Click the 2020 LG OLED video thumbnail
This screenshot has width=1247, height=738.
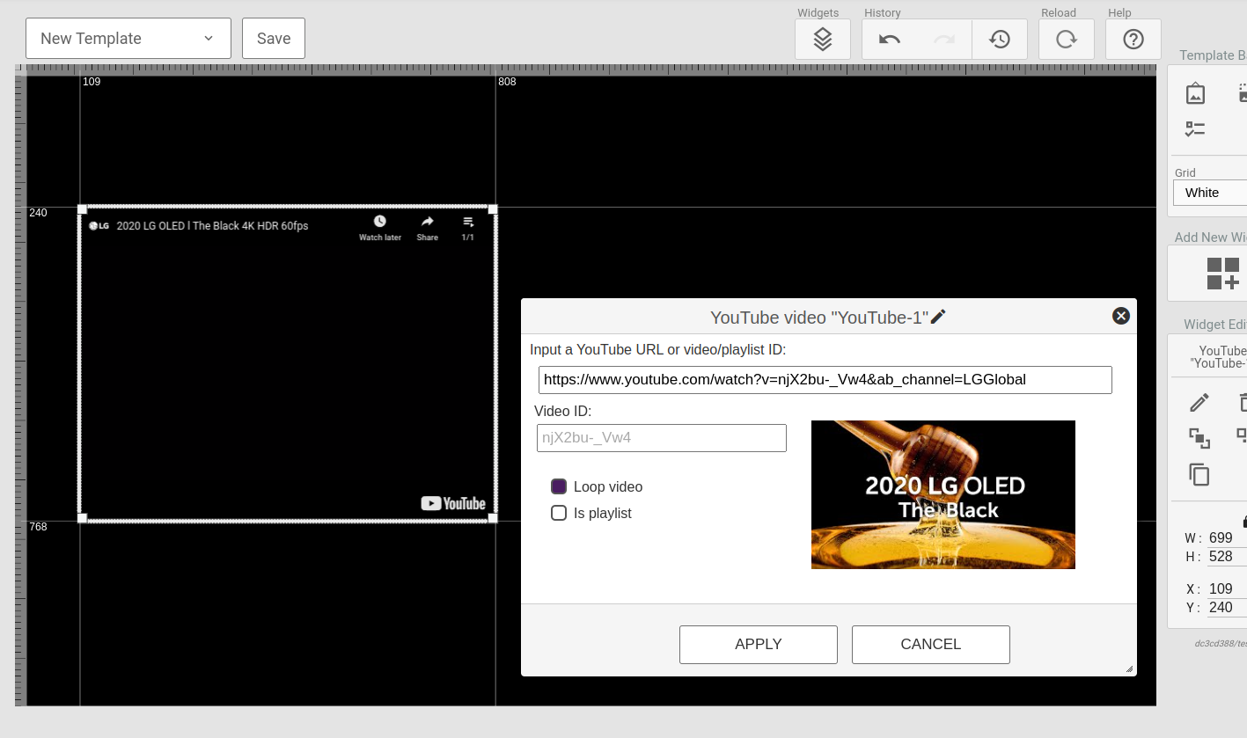(x=943, y=494)
